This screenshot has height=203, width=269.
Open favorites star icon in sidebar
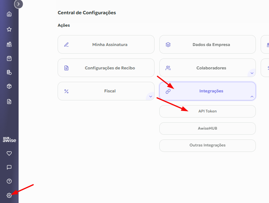click(x=9, y=29)
